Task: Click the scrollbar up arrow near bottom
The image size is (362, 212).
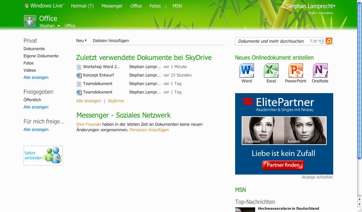Action: [x=359, y=199]
